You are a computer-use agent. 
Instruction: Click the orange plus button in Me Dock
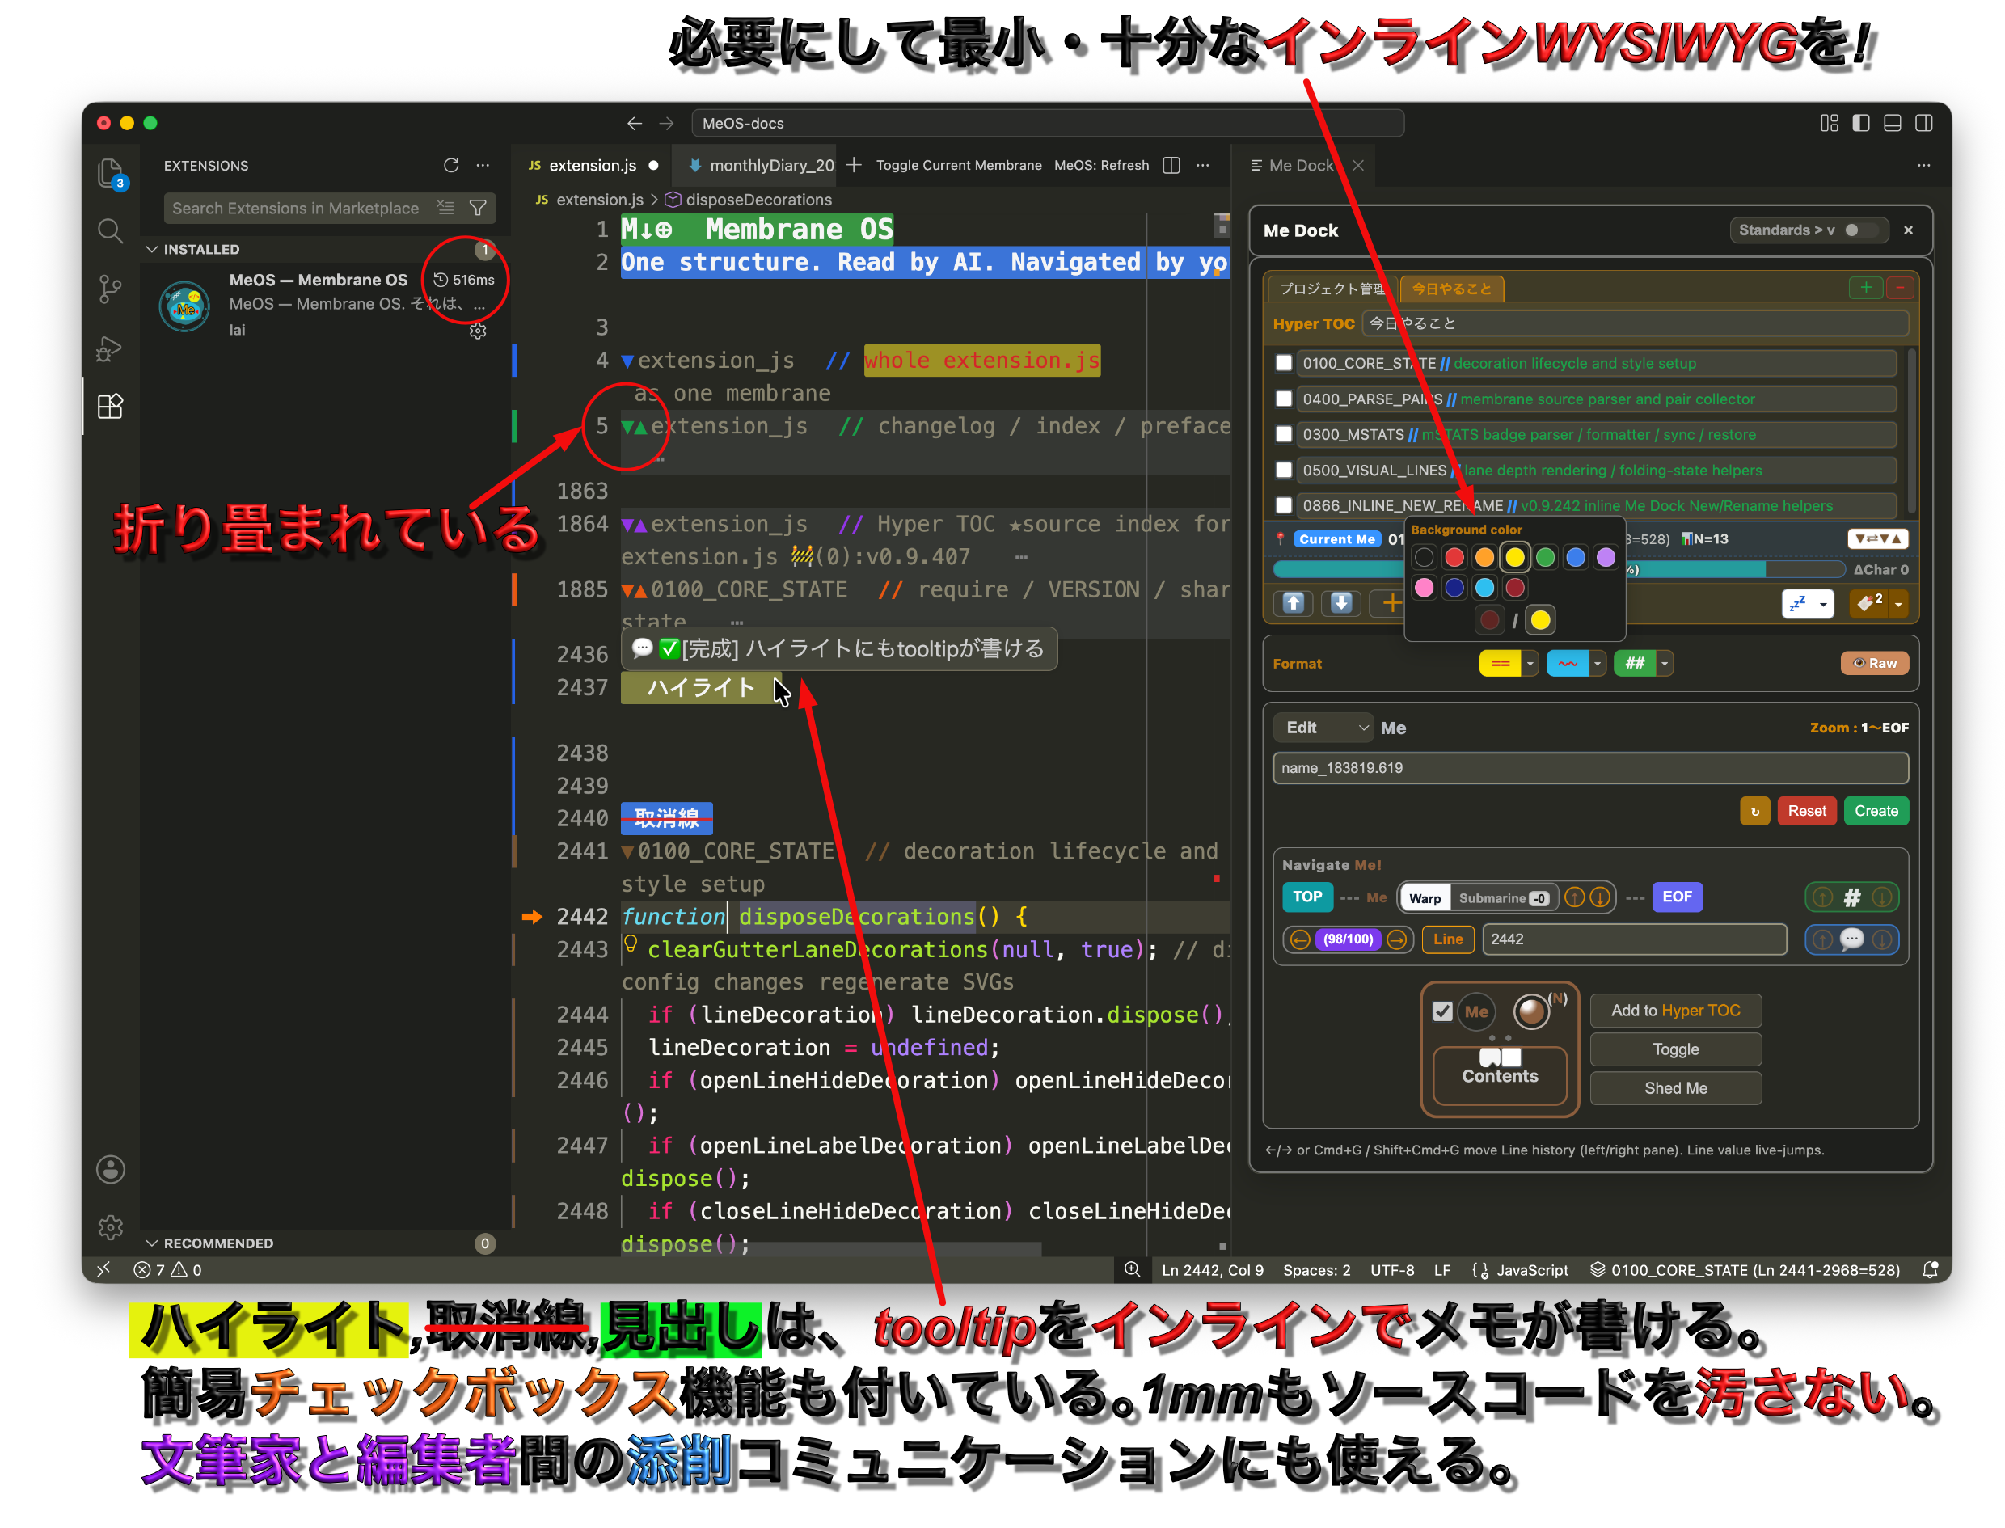click(x=1390, y=602)
